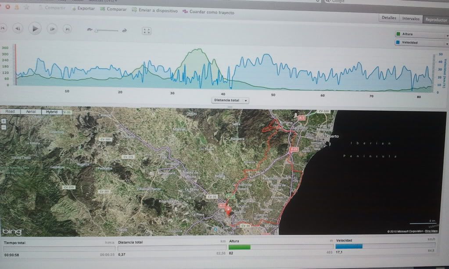Mark activity as favorite with star icon
The width and height of the screenshot is (449, 269).
[x=26, y=7]
